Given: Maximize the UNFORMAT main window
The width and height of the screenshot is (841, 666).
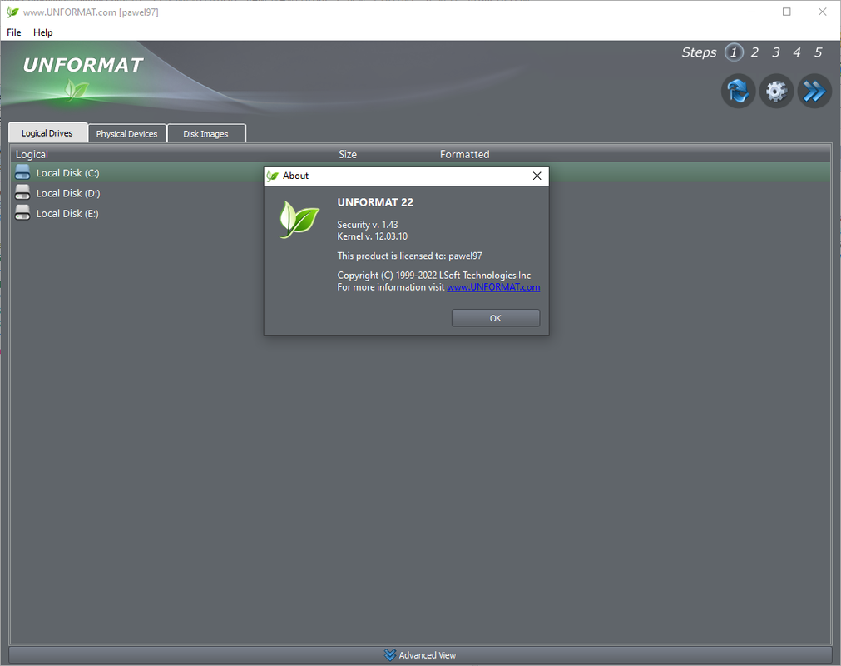Looking at the screenshot, I should point(786,12).
